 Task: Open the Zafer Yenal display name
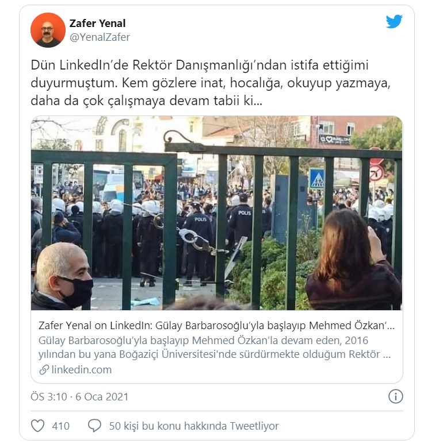[97, 23]
